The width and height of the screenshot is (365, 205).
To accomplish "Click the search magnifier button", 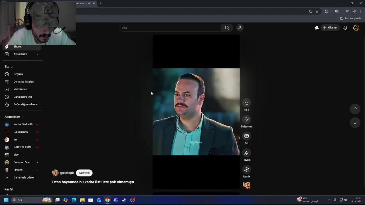I will (227, 28).
